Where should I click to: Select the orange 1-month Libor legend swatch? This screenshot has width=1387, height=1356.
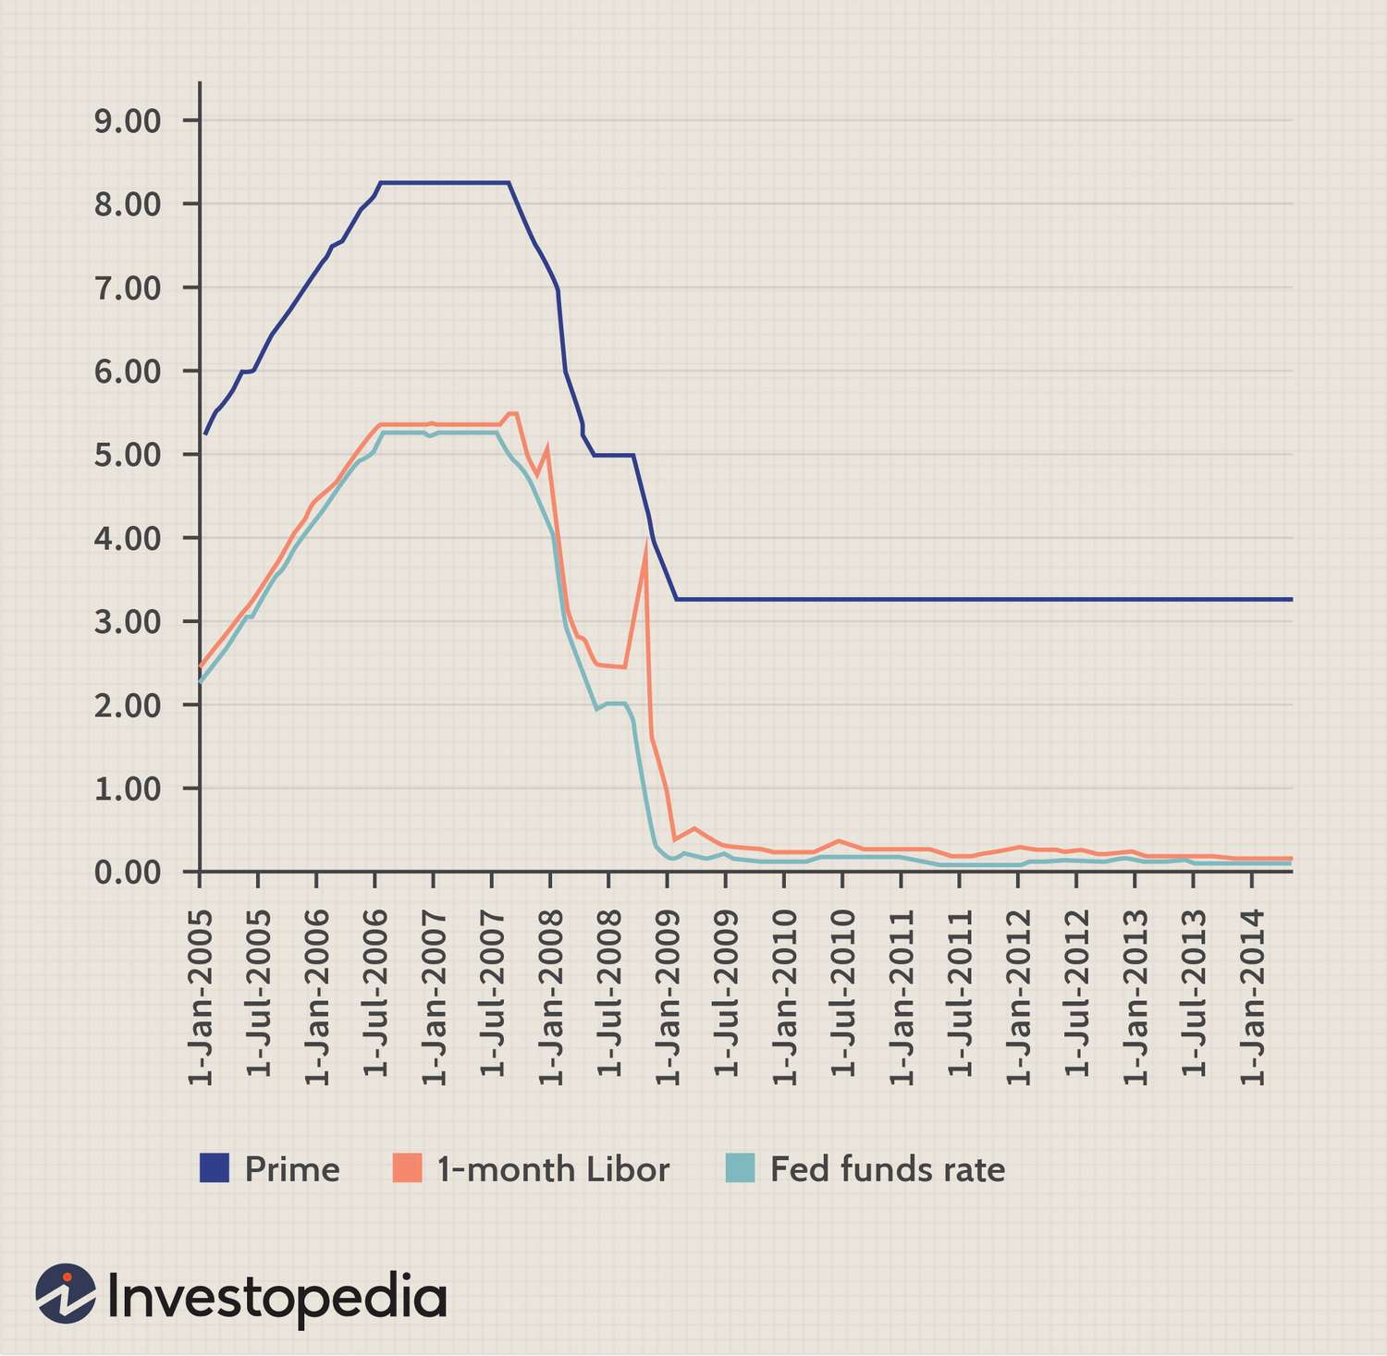407,1168
